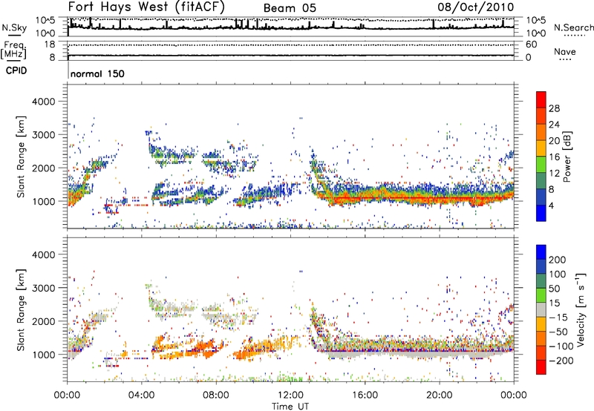The image size is (594, 411).
Task: Click the solid N.Sky line legend sample
Action: pyautogui.click(x=13, y=35)
